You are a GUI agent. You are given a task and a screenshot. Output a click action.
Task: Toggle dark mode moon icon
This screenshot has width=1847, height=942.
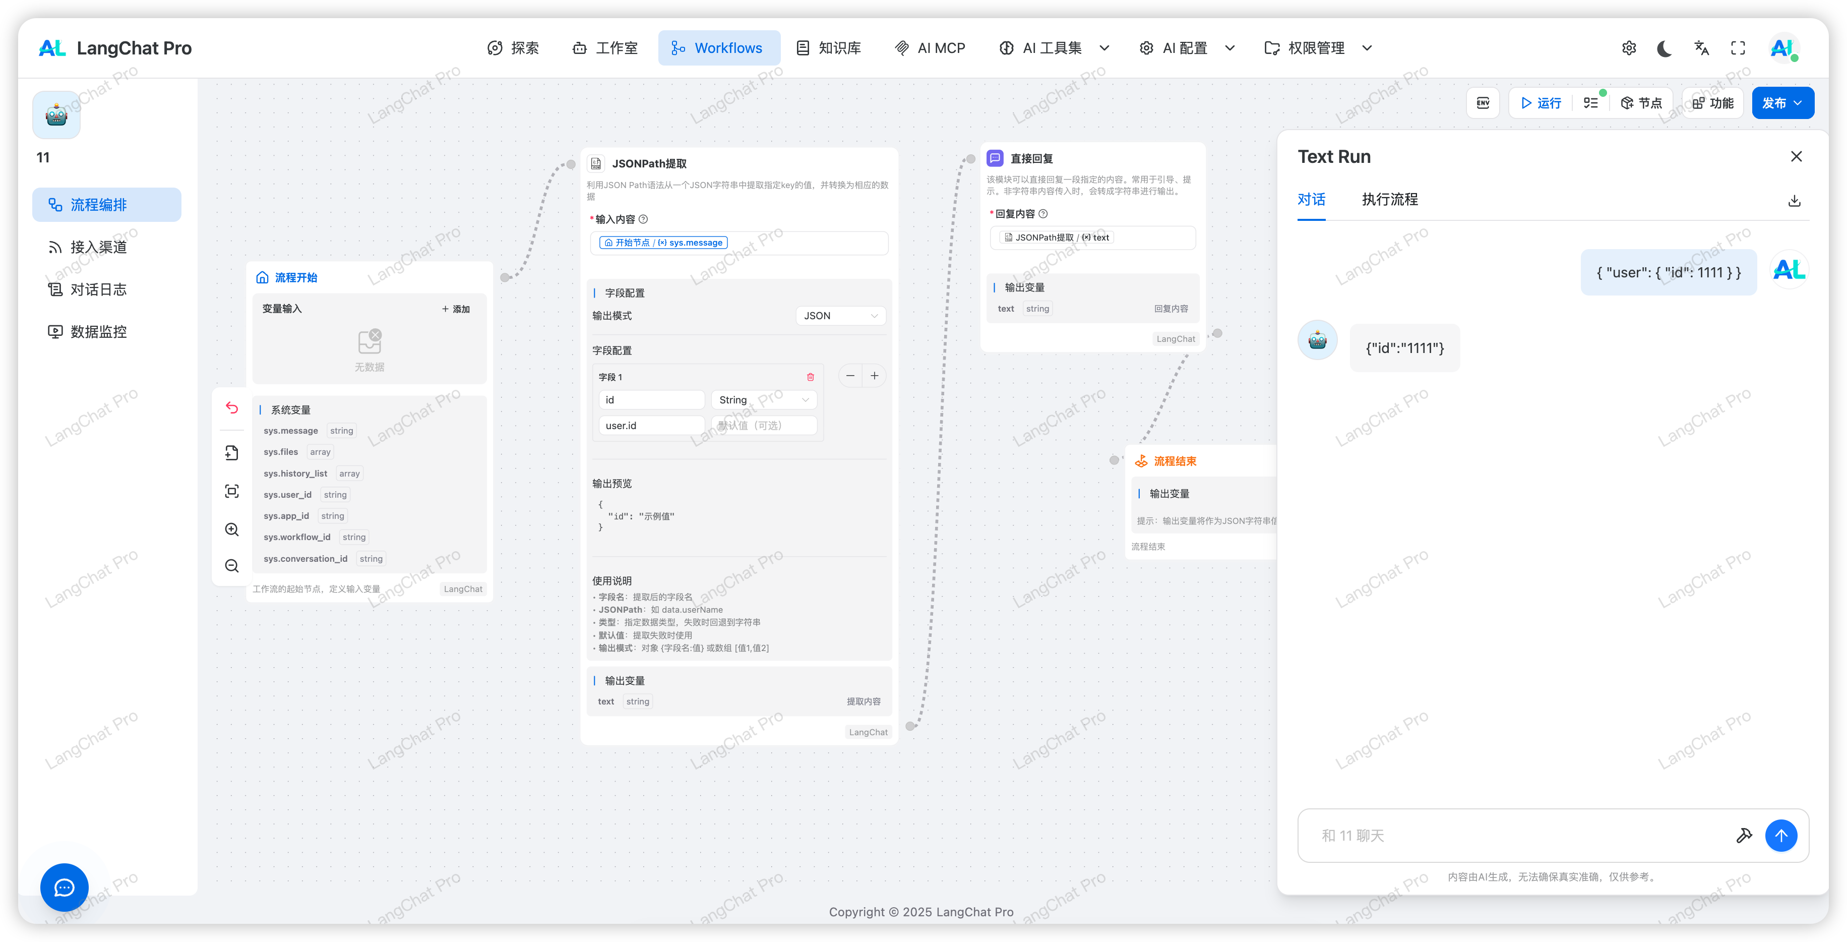pos(1664,48)
